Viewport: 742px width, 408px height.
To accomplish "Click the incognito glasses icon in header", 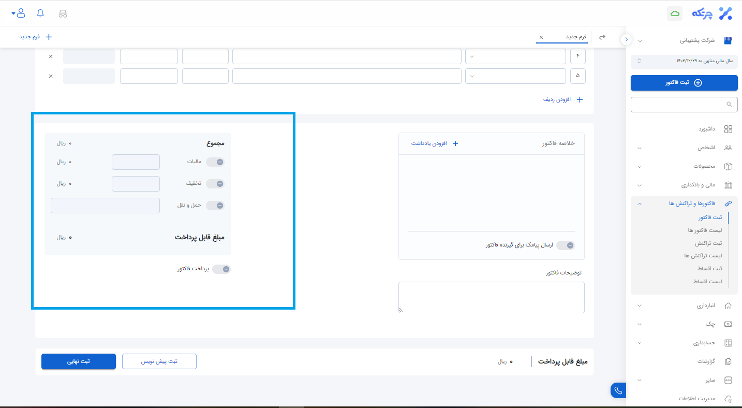I will tap(63, 13).
